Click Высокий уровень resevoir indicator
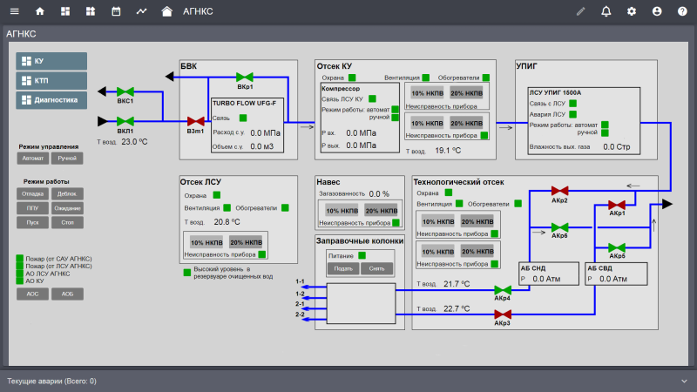697x392 pixels. (x=187, y=273)
